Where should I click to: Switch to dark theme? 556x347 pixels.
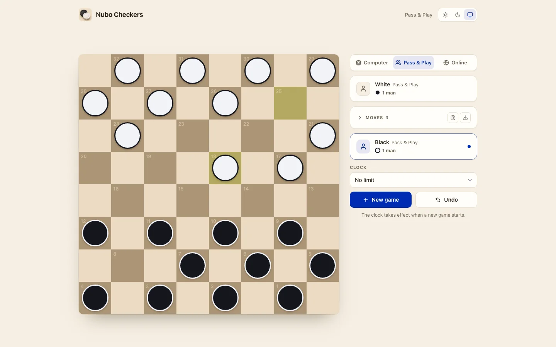pos(458,15)
